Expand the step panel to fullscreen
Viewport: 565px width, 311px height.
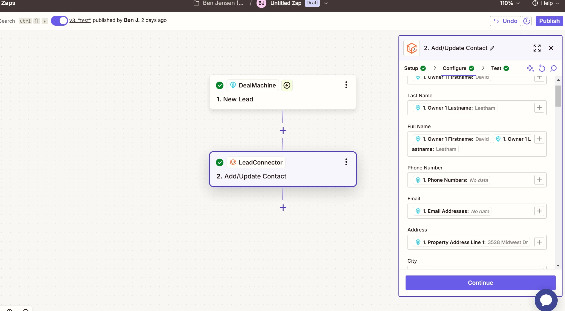(537, 48)
